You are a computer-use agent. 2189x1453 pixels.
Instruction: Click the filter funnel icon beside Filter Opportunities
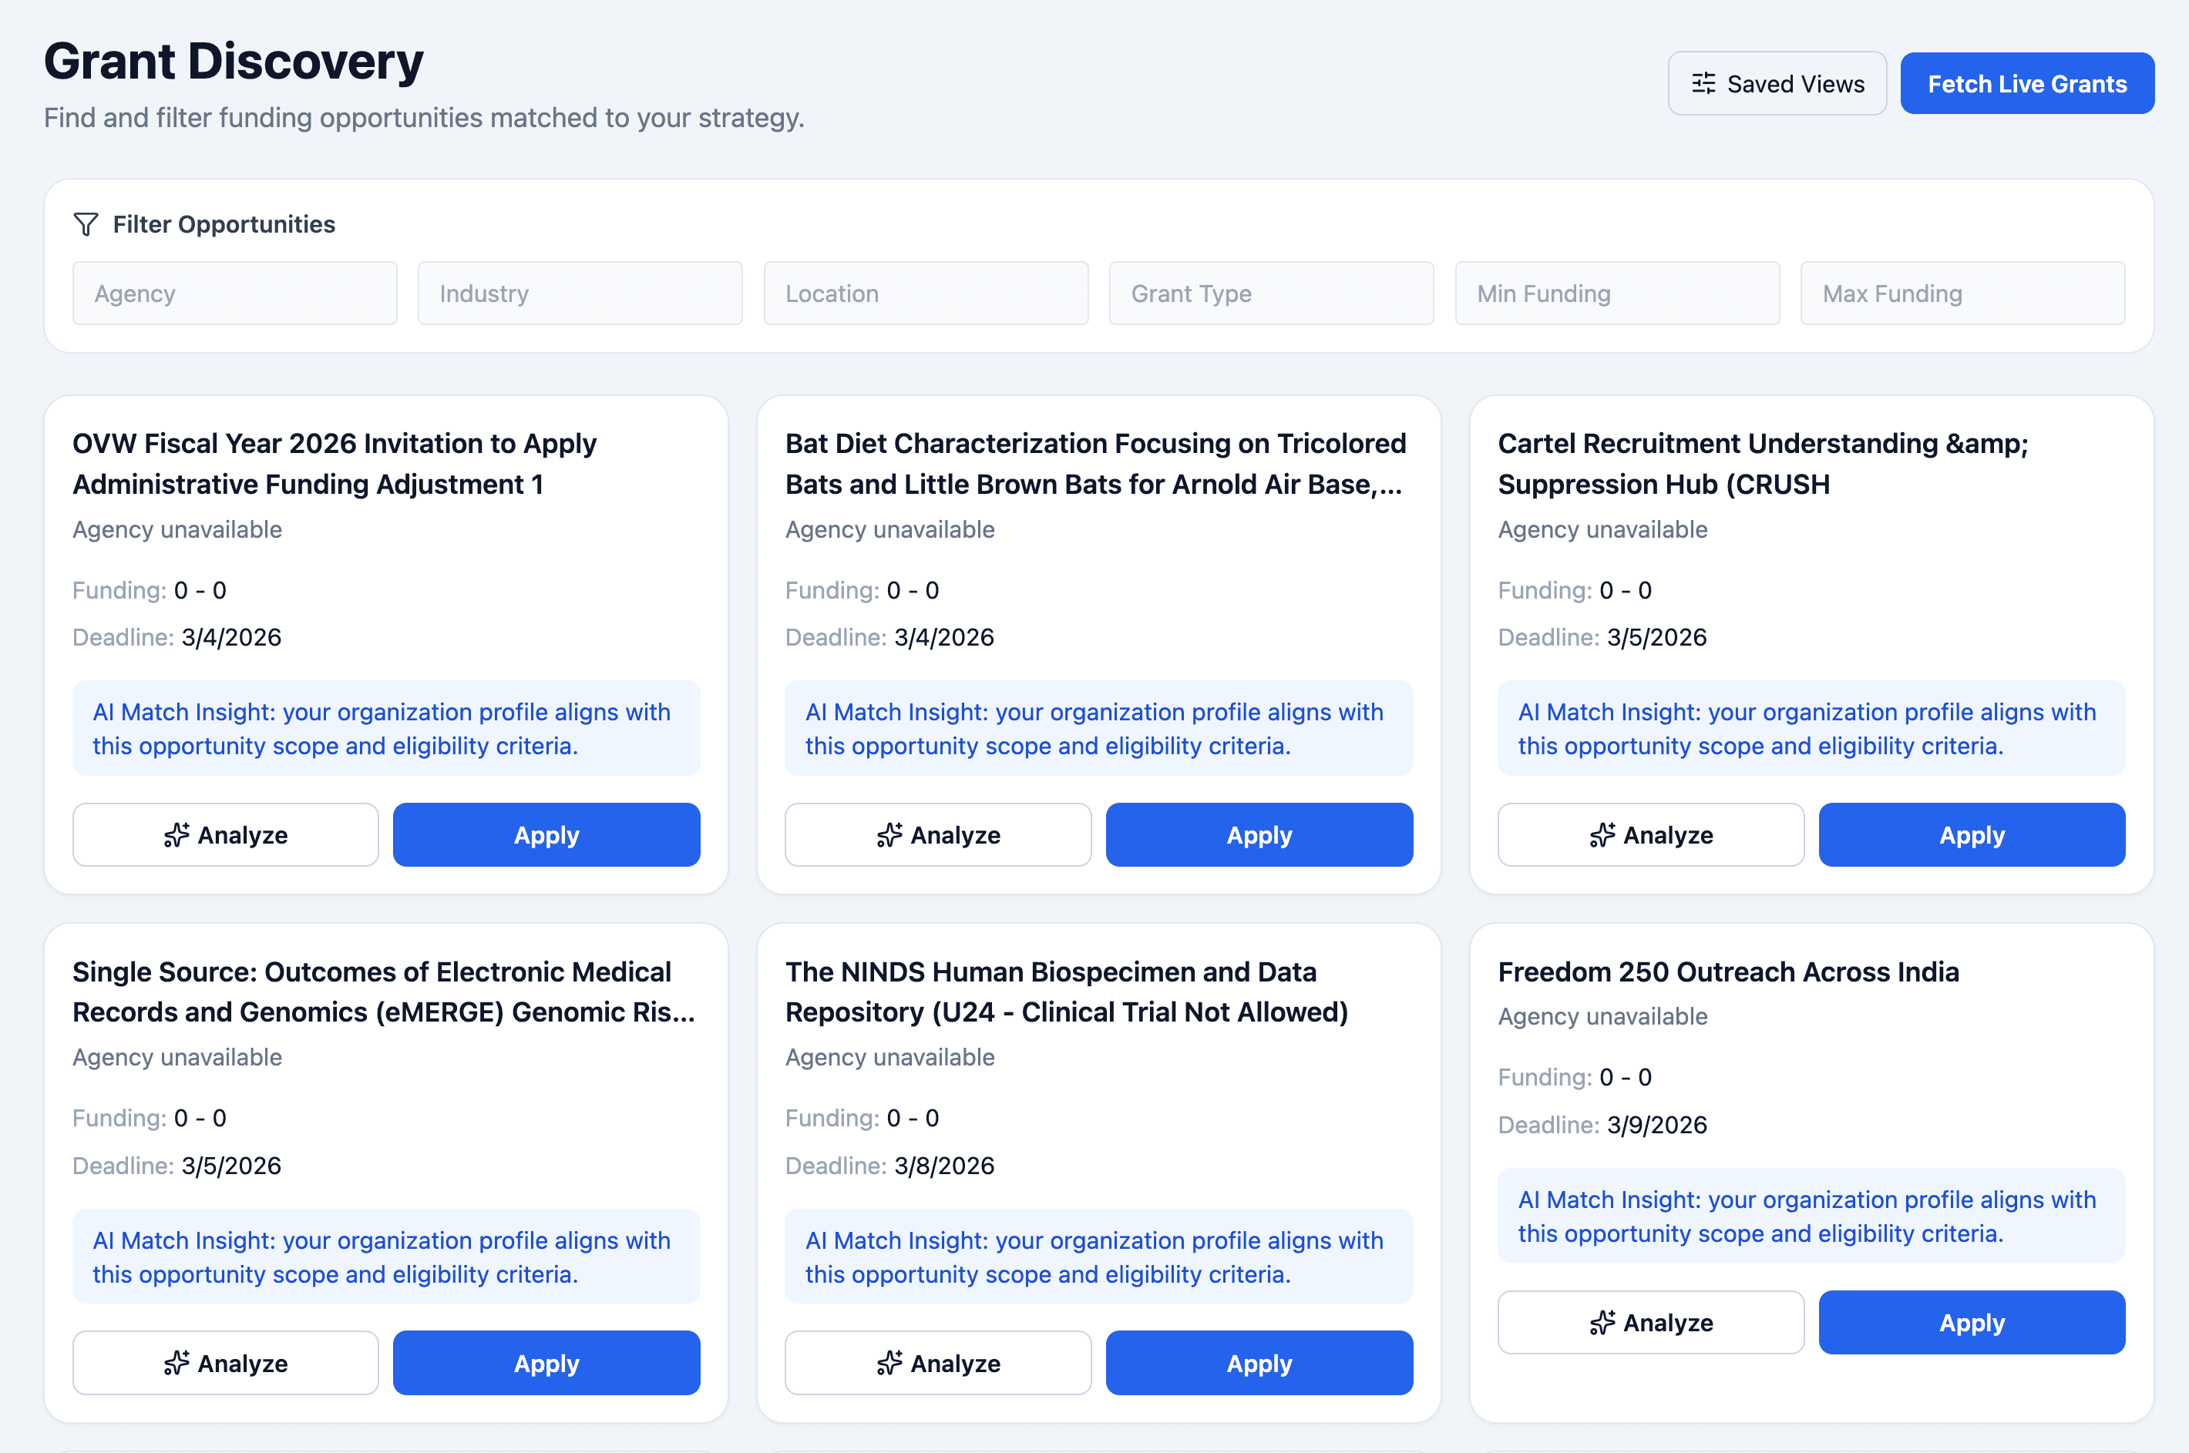click(x=84, y=224)
